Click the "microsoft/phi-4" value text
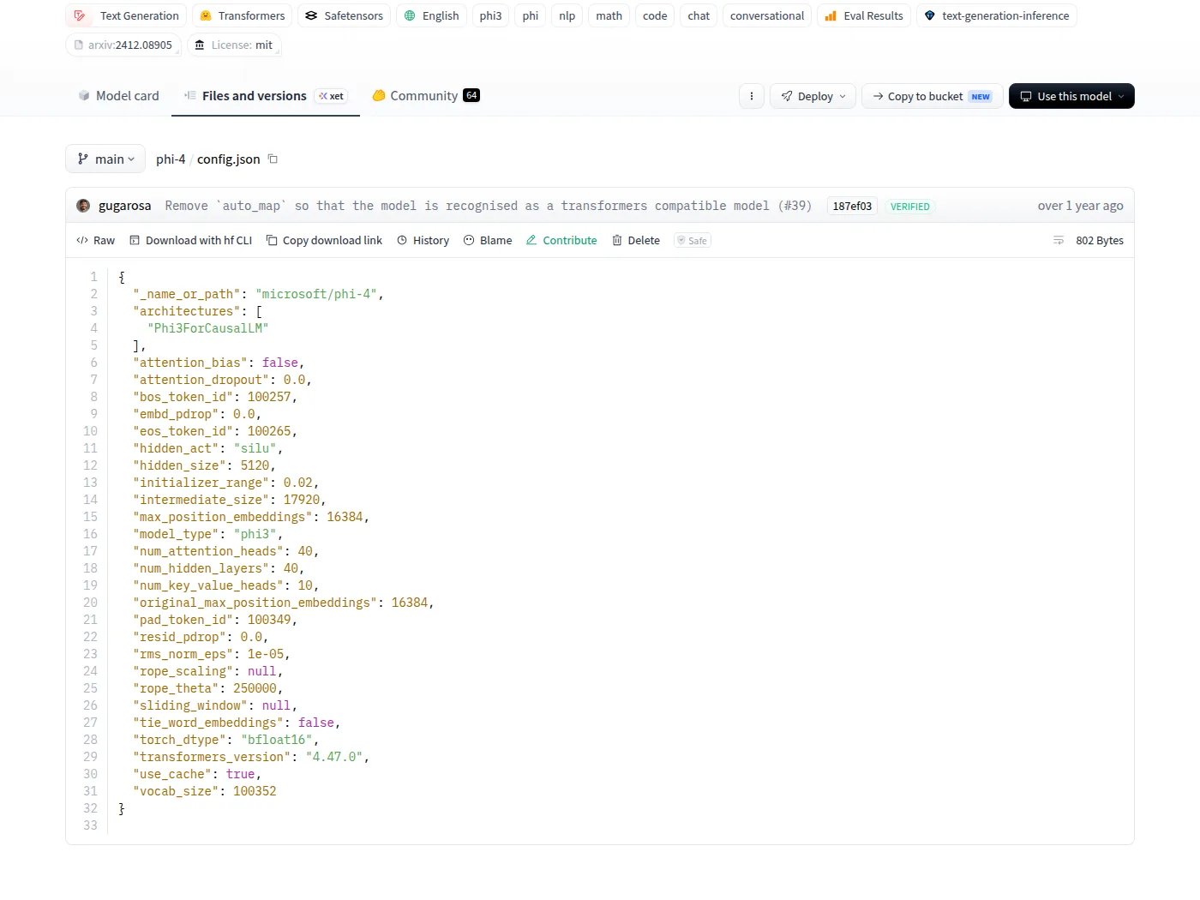This screenshot has width=1200, height=900. pyautogui.click(x=316, y=294)
